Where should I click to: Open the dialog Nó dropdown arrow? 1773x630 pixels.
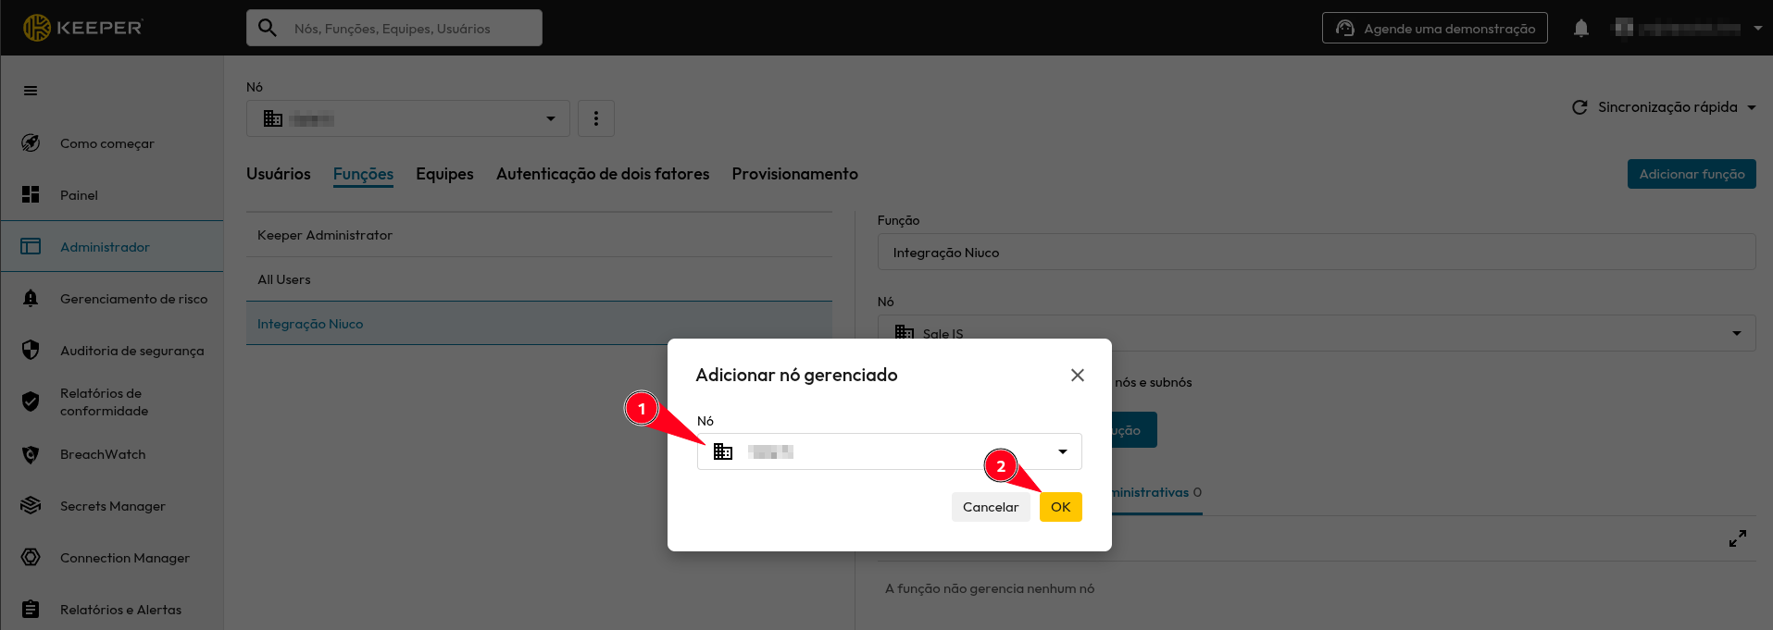click(1063, 451)
